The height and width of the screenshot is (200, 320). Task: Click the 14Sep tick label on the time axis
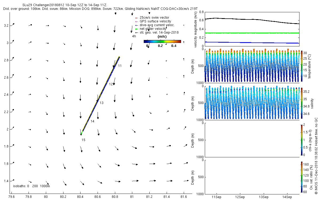pos(287,197)
